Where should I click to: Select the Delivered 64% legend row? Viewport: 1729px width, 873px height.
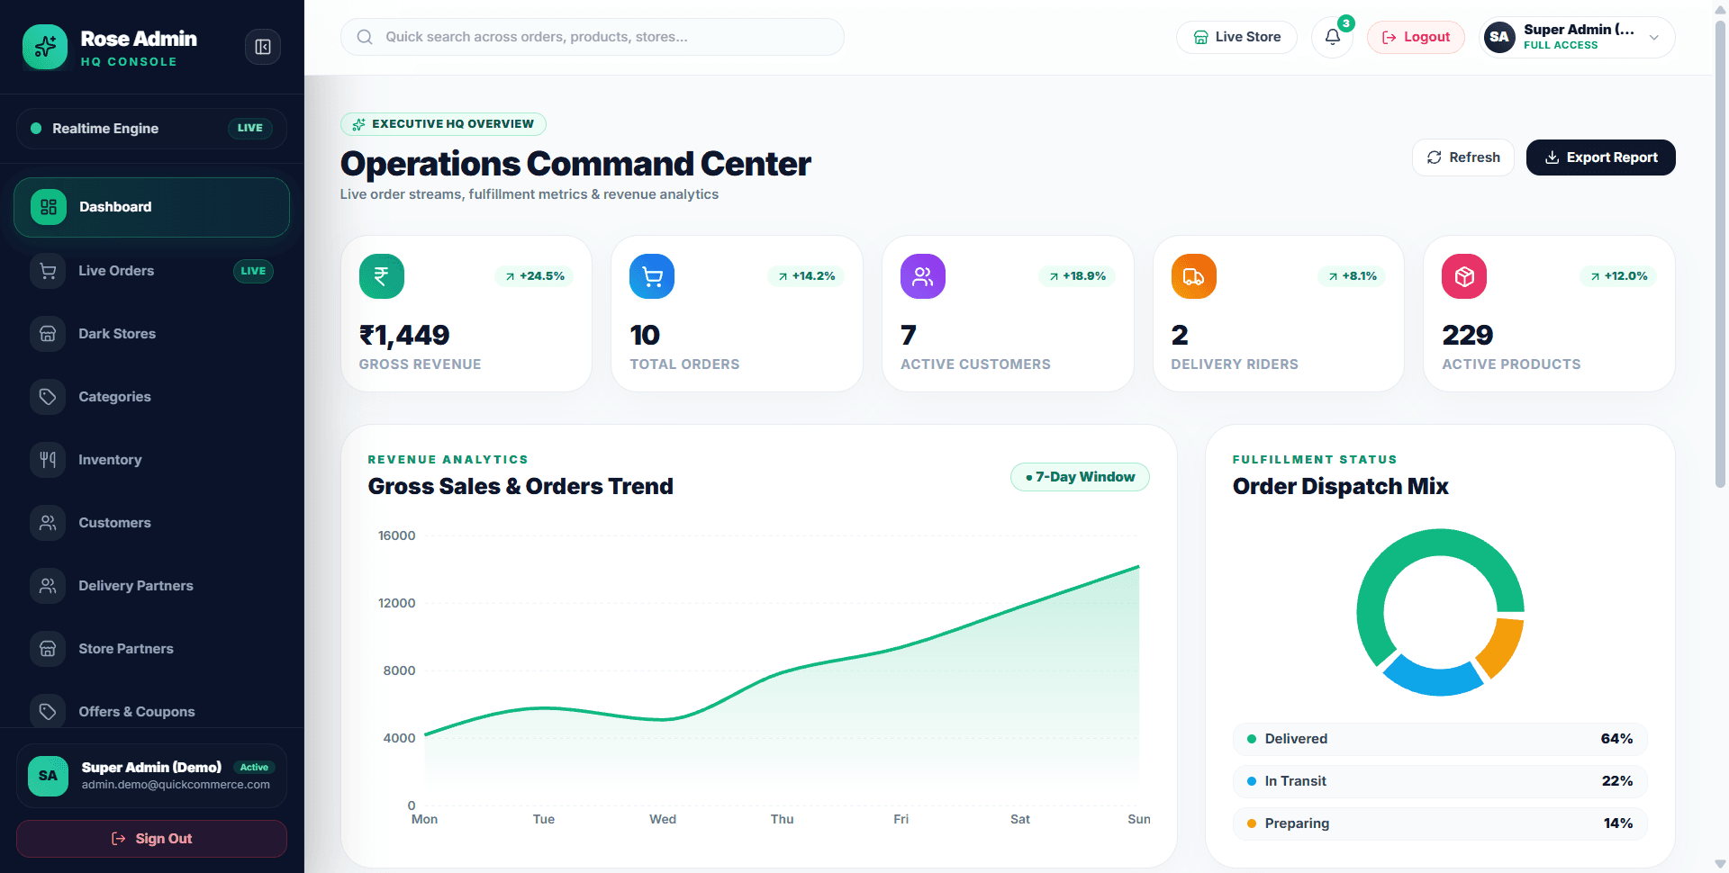tap(1440, 739)
